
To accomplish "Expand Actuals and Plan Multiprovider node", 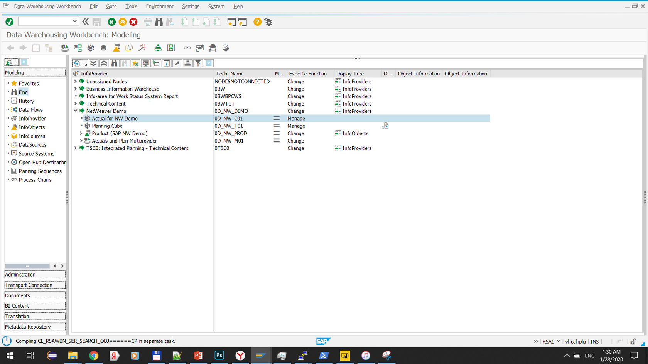I will [81, 141].
